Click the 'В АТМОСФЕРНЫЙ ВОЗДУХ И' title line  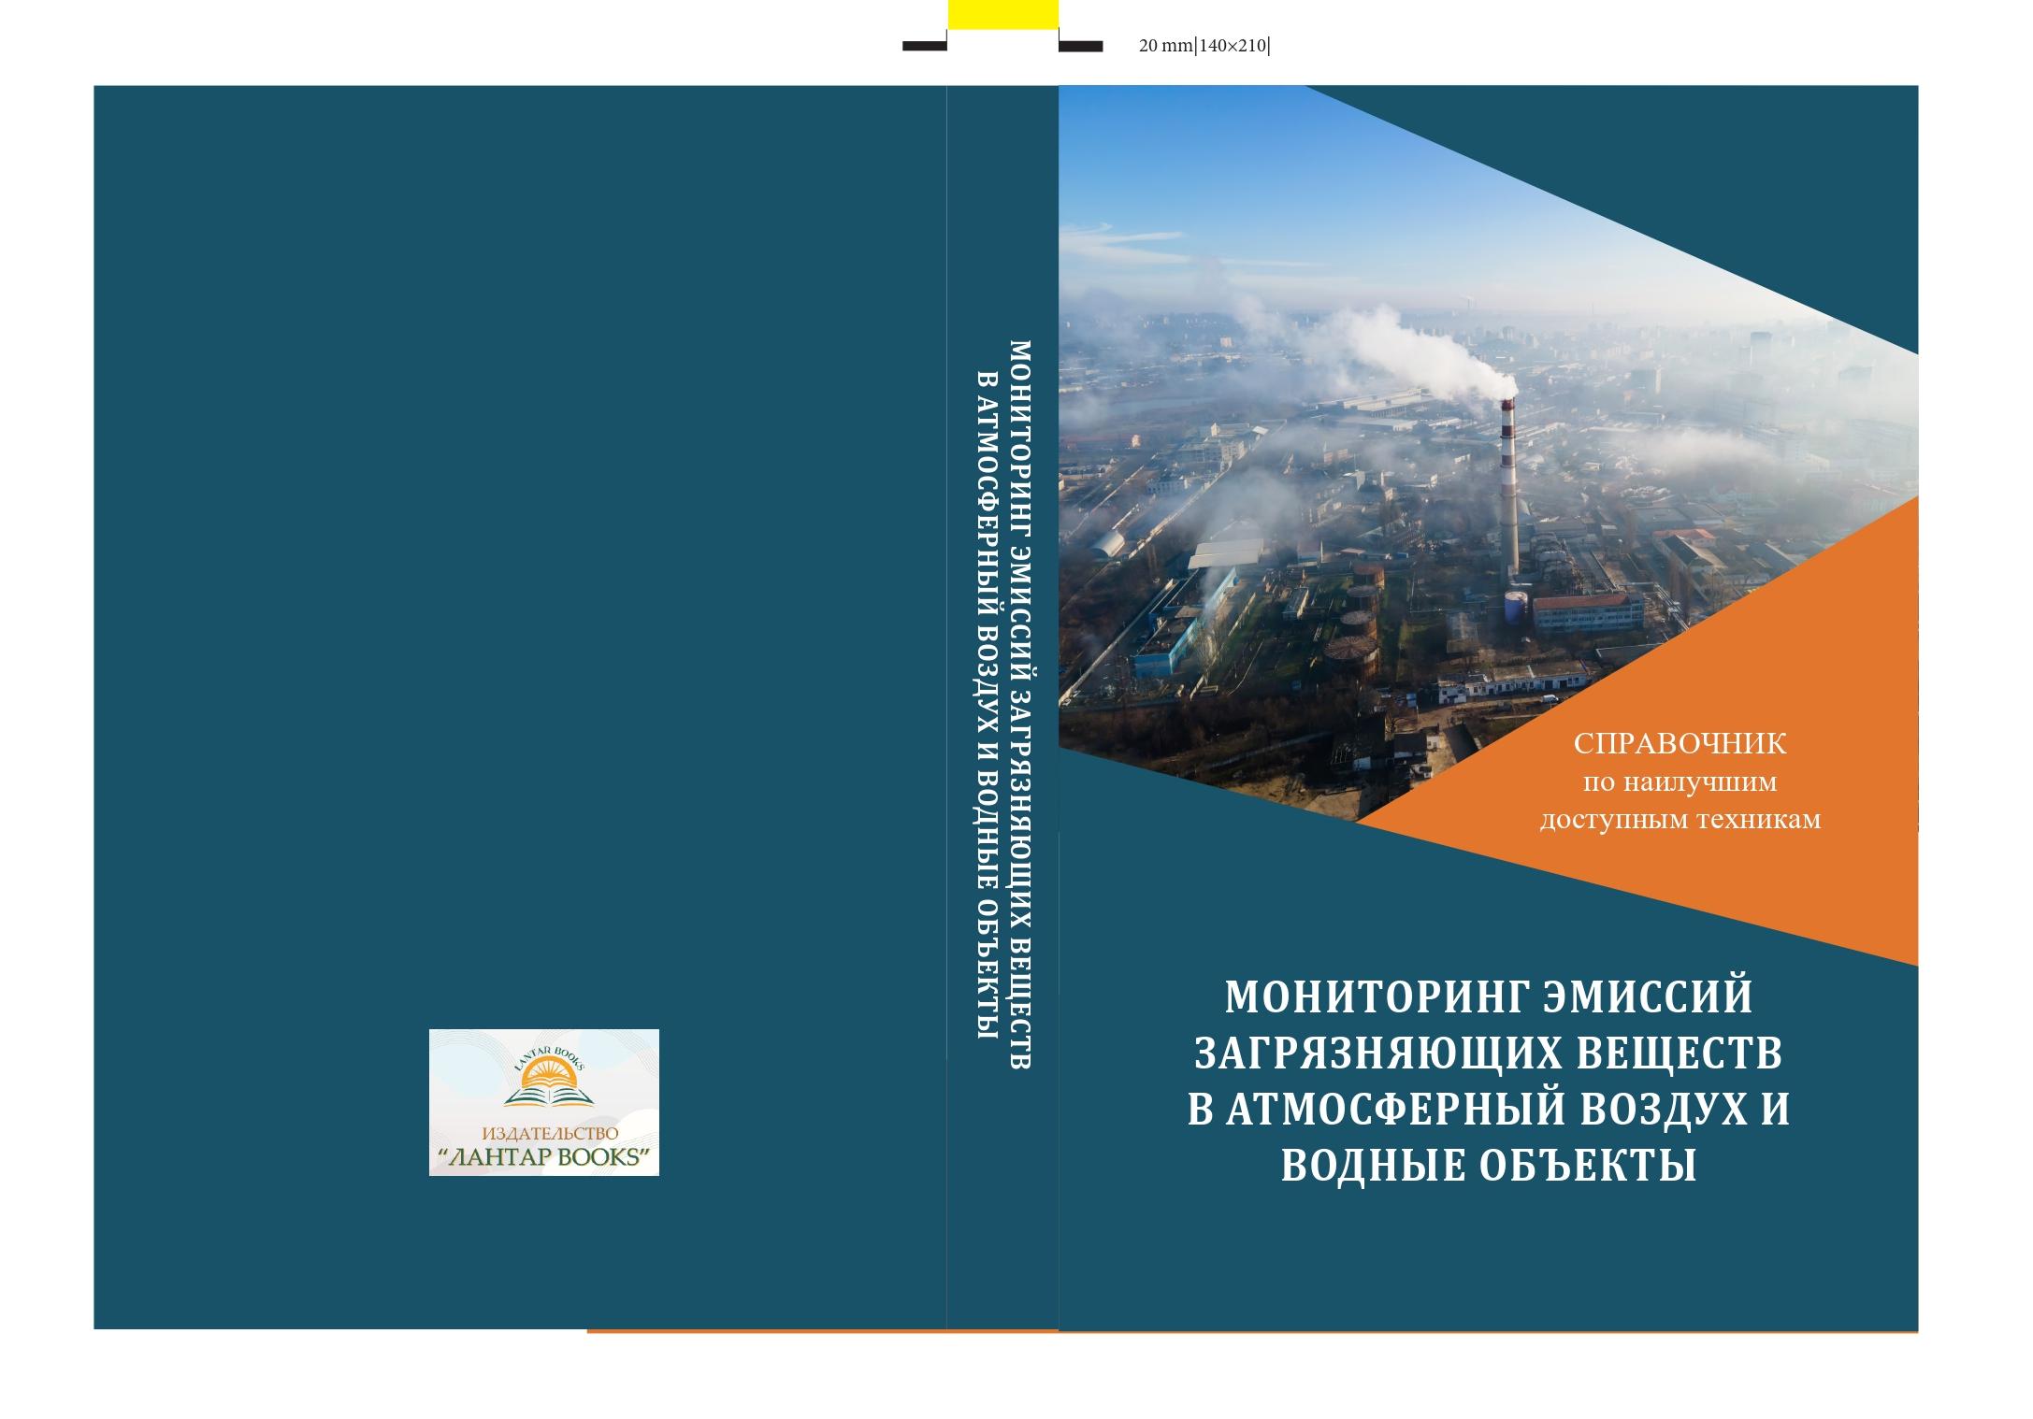pyautogui.click(x=1489, y=1110)
